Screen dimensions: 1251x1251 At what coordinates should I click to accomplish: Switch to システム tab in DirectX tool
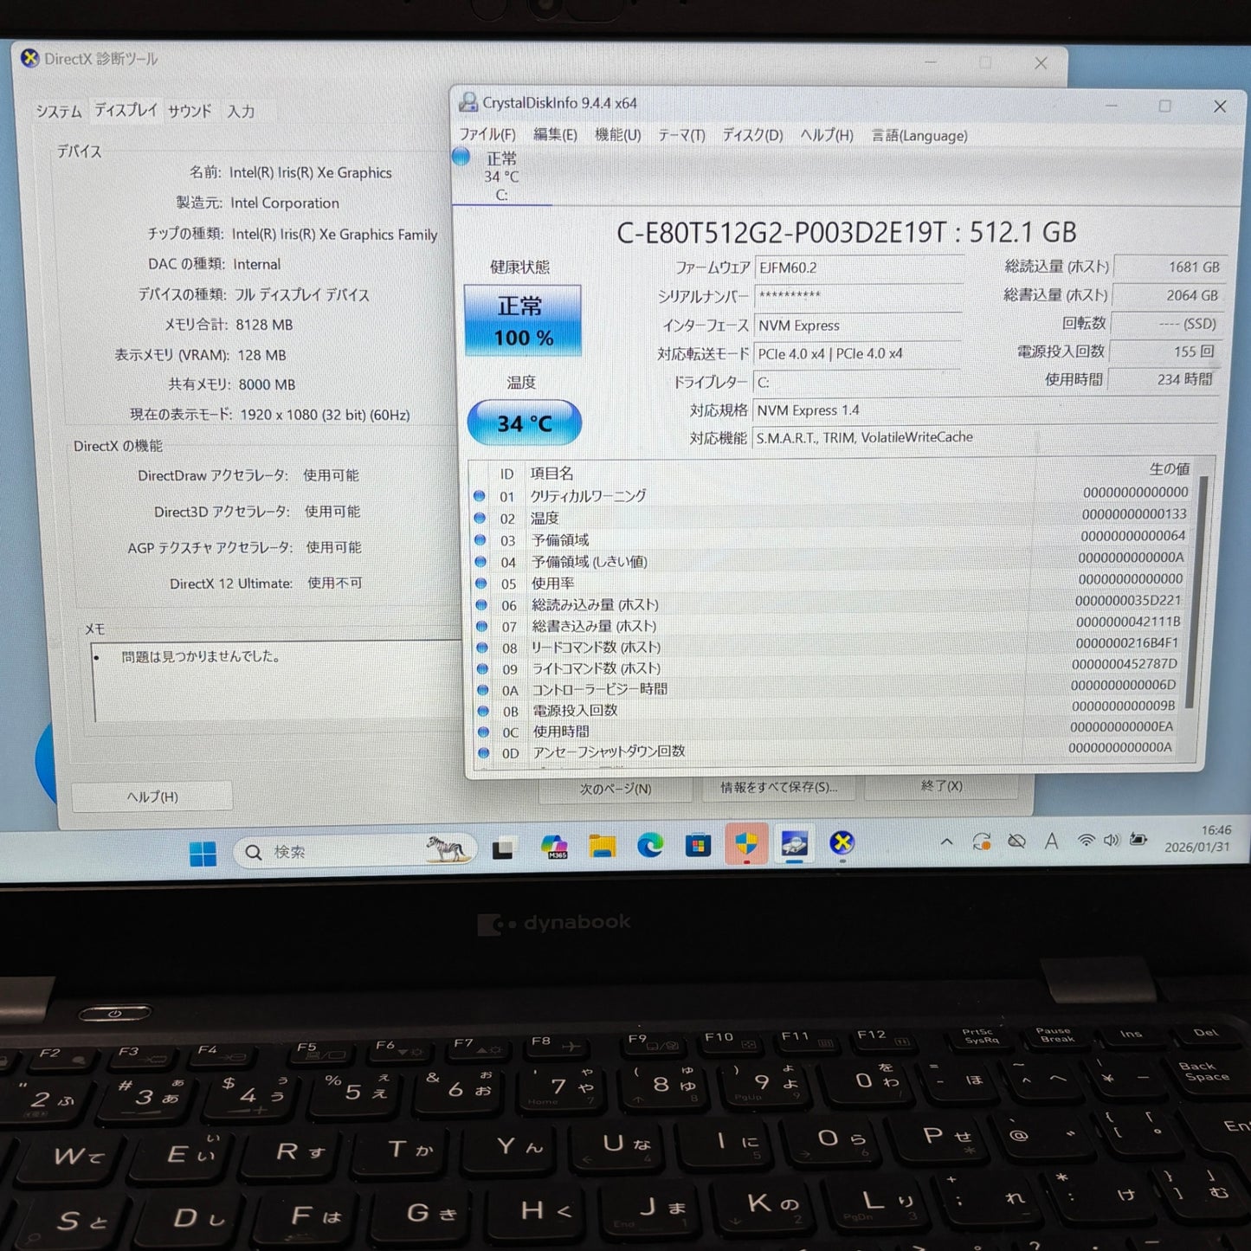click(x=59, y=111)
